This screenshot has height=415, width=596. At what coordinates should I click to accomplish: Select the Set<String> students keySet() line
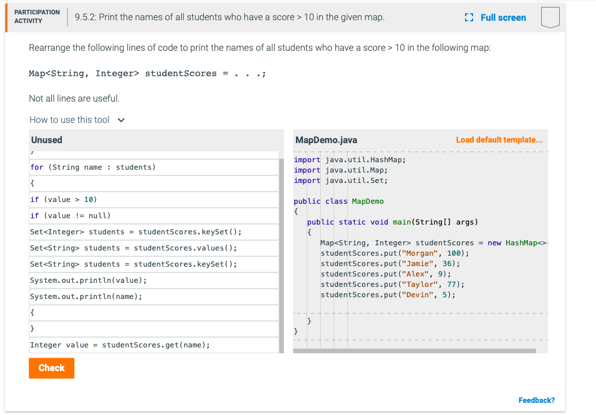[133, 264]
